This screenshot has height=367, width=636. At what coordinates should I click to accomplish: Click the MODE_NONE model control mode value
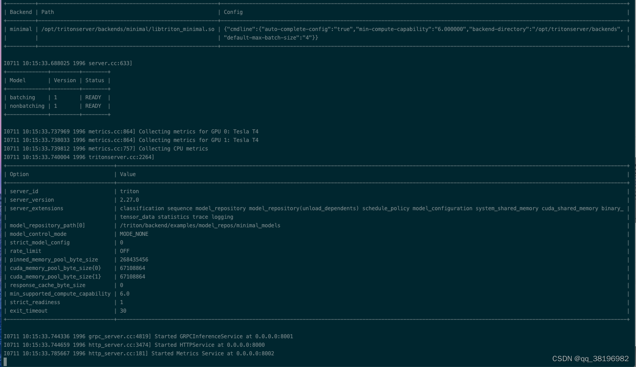pyautogui.click(x=133, y=234)
